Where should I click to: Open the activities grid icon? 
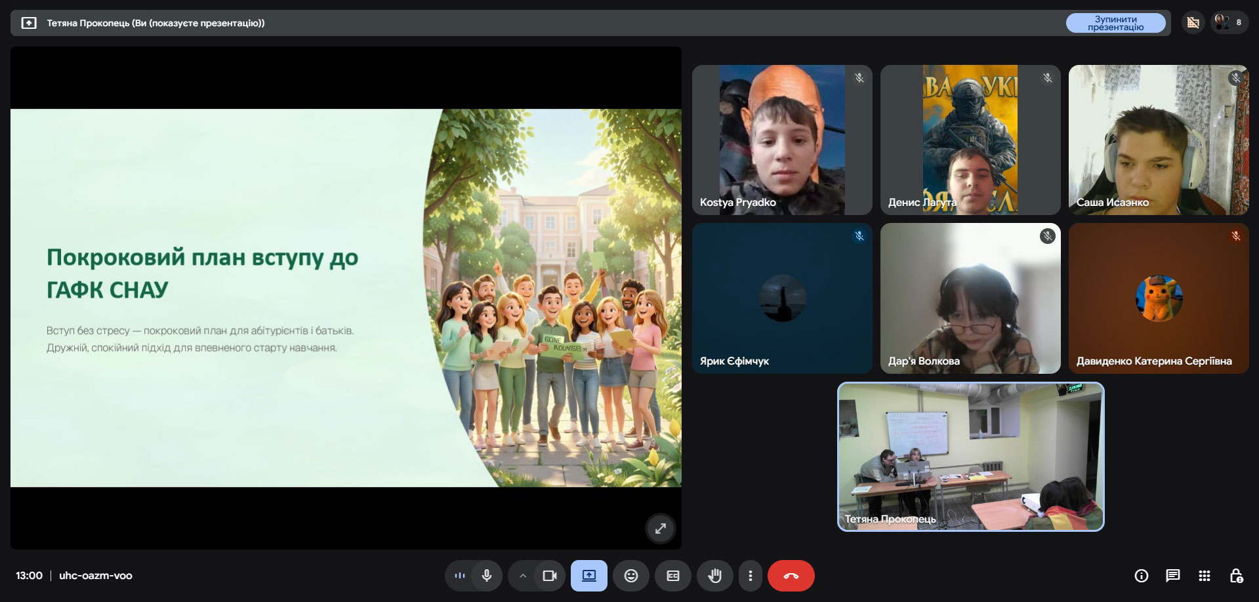pyautogui.click(x=1204, y=576)
